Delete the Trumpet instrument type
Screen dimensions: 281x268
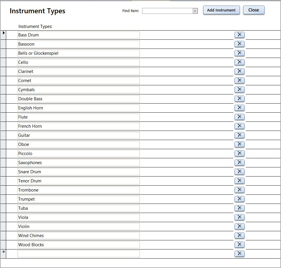pyautogui.click(x=239, y=199)
